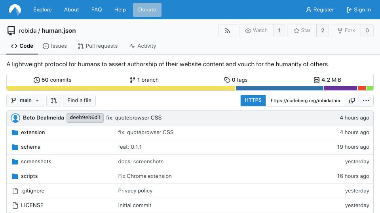Click the tag icon next to 0 tags

227,80
